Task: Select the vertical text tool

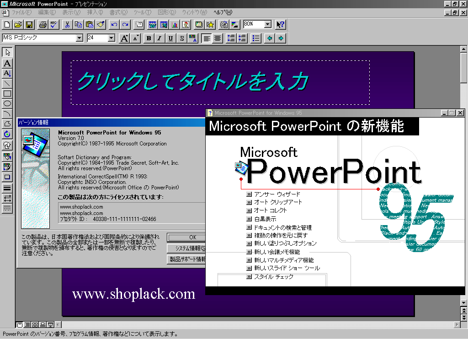Action: point(7,73)
